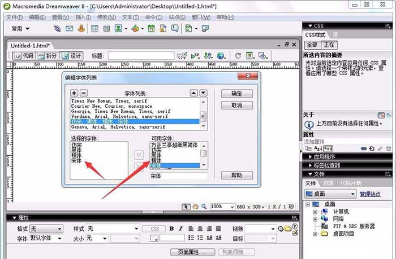396x259 pixels.
Task: Add font with << arrow button
Action: [139, 155]
